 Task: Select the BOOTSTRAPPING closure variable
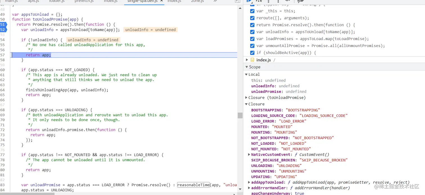[286, 110]
